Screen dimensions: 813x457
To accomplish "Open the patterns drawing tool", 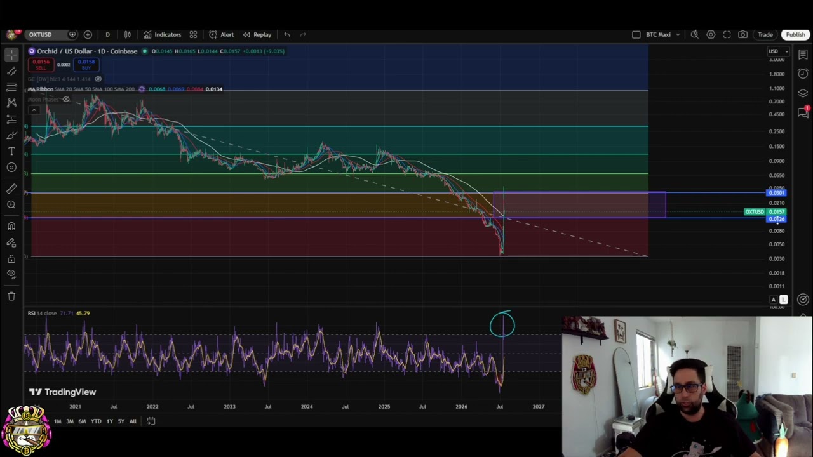I will [11, 102].
